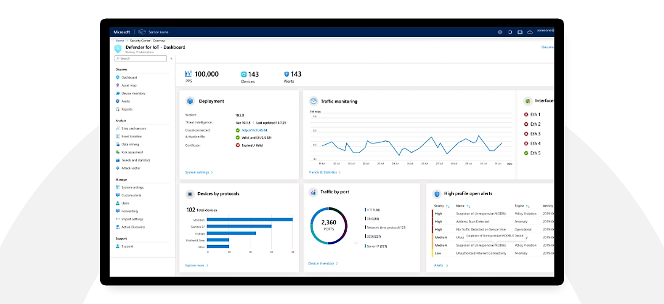The width and height of the screenshot is (664, 304).
Task: Click the notification bell icon in header
Action: click(x=510, y=32)
